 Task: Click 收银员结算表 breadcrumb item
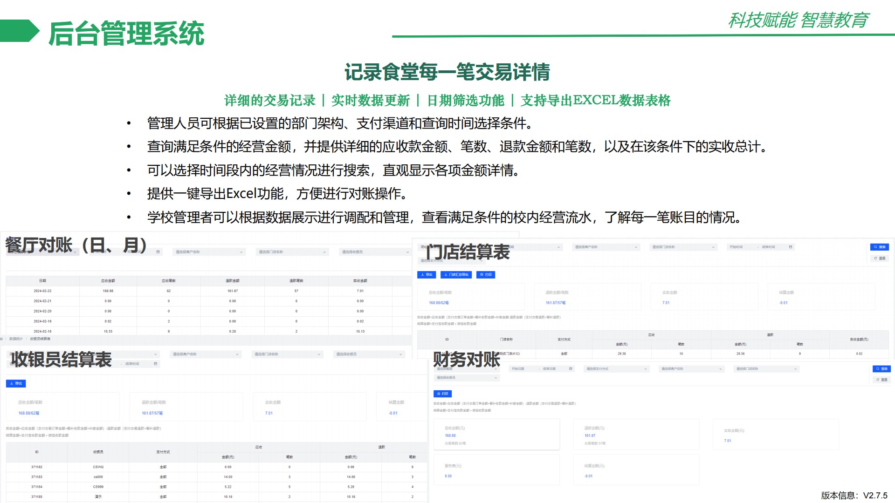tap(40, 339)
